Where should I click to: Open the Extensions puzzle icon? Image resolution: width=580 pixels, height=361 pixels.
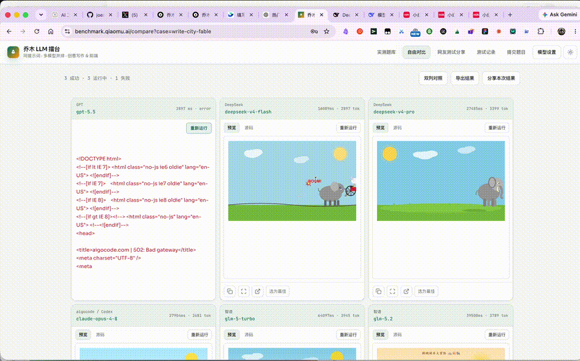tap(541, 31)
